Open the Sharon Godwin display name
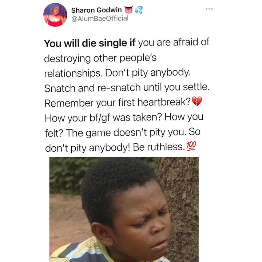Viewport: 262px width, 262px height. 96,10
